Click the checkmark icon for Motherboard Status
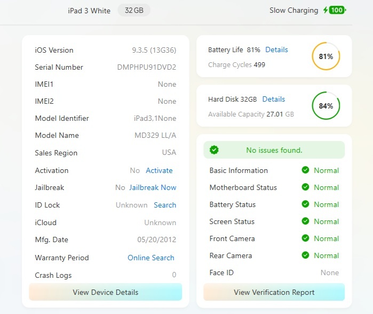 tap(305, 187)
